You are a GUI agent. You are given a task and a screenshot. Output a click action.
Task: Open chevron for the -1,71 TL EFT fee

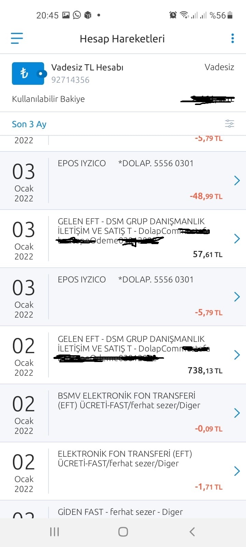point(237,471)
